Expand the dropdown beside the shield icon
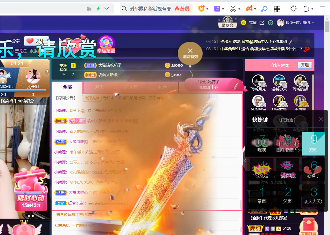 click(207, 9)
